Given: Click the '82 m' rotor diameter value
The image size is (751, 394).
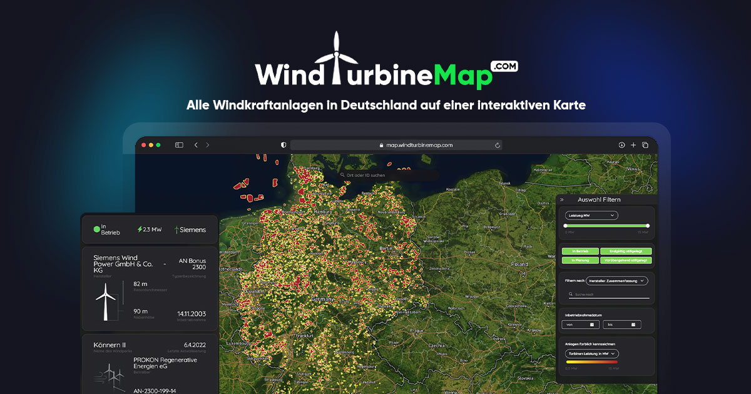Looking at the screenshot, I should pyautogui.click(x=140, y=284).
